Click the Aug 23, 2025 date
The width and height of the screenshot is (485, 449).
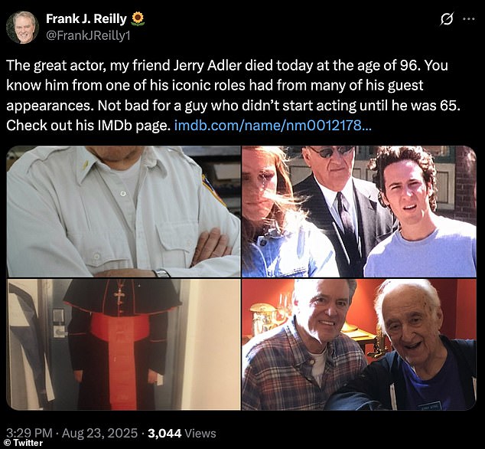click(x=99, y=433)
